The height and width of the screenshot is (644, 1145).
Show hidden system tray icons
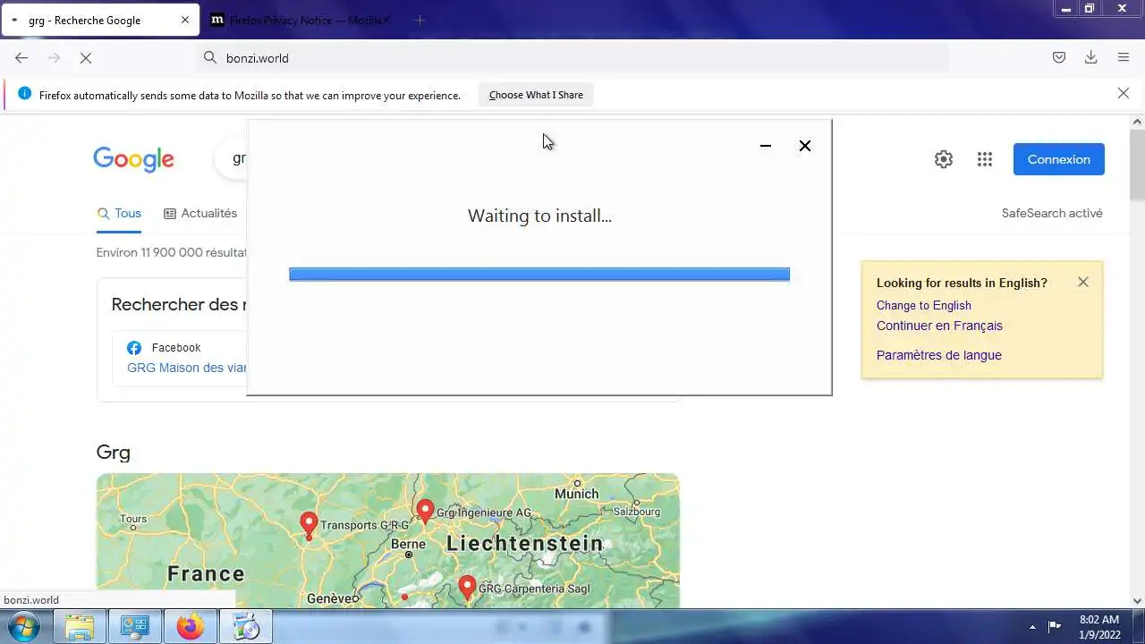coord(1033,626)
